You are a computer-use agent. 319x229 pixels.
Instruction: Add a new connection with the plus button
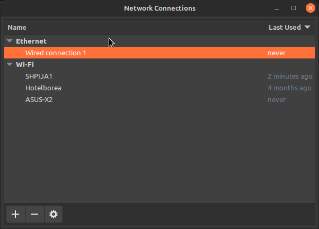click(16, 214)
